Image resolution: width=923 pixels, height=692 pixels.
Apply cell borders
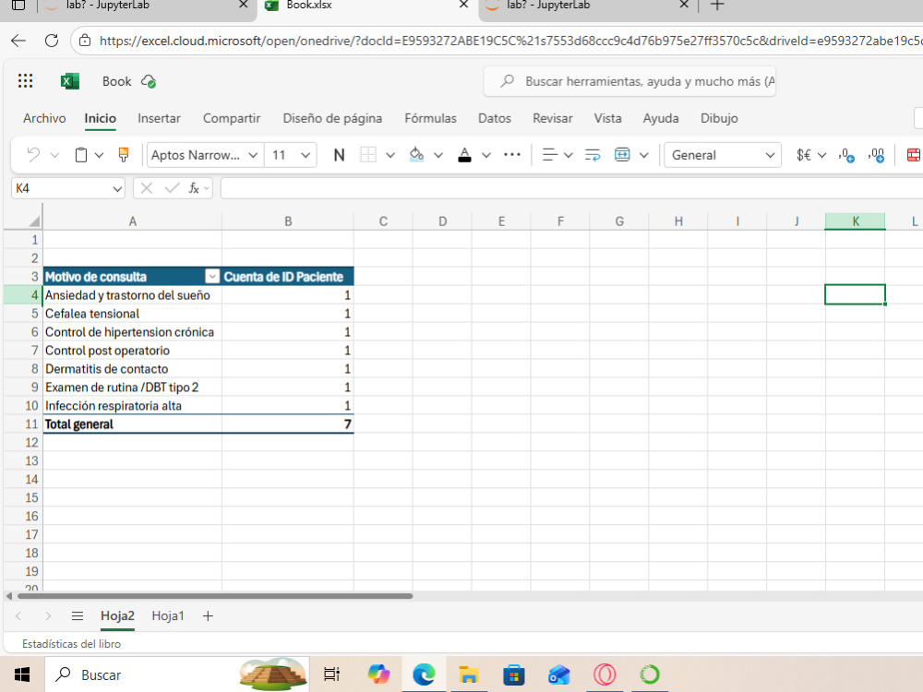pyautogui.click(x=368, y=155)
